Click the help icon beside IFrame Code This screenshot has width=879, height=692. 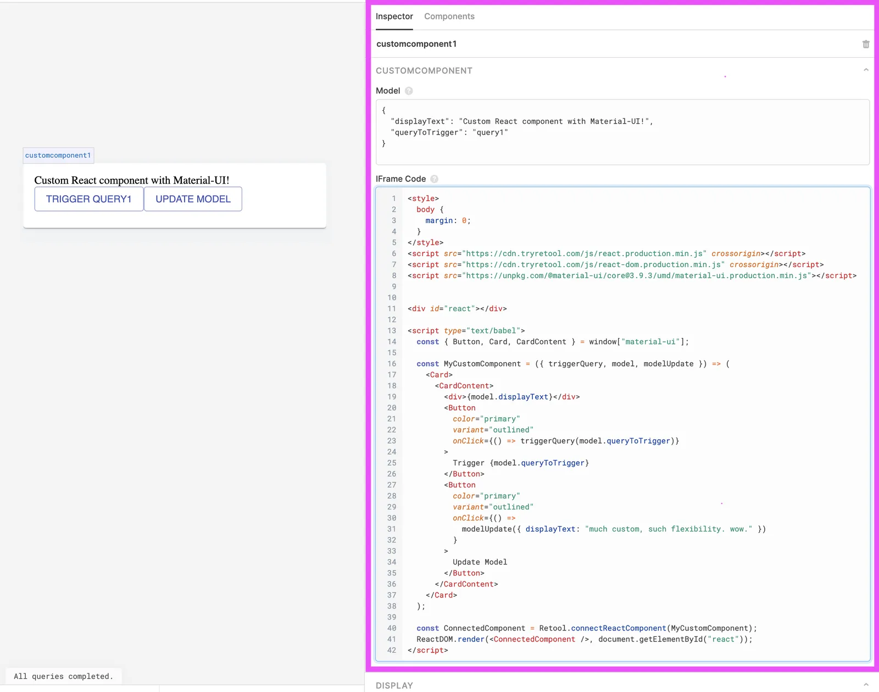click(x=434, y=179)
